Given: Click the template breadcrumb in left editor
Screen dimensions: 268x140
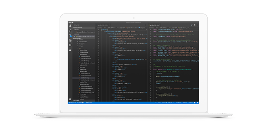Looking at the screenshot, I should (142, 28).
